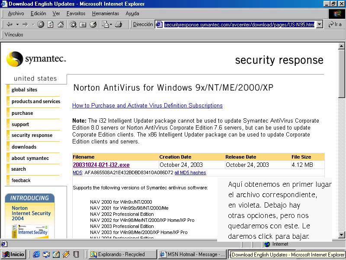This screenshot has height=260, width=346.
Task: Click the vertical scrollbar thumb
Action: pos(341,73)
